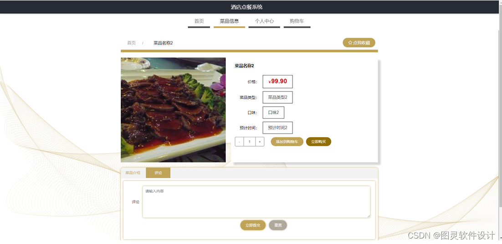Screen dimensions: 502x244
Task: Click the 菜品名称2 breadcrumb text
Action: [x=163, y=43]
